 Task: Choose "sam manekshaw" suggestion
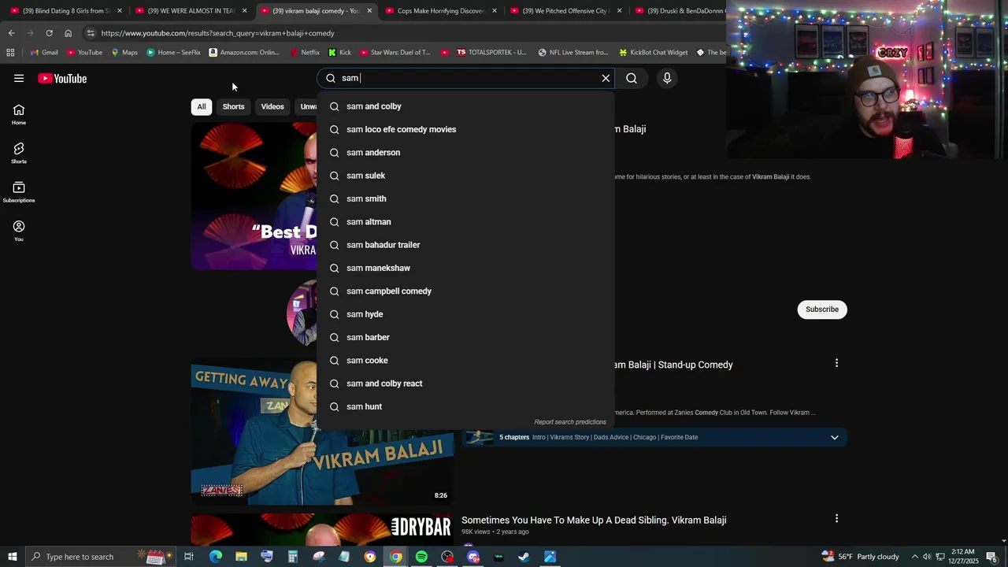[465, 268]
